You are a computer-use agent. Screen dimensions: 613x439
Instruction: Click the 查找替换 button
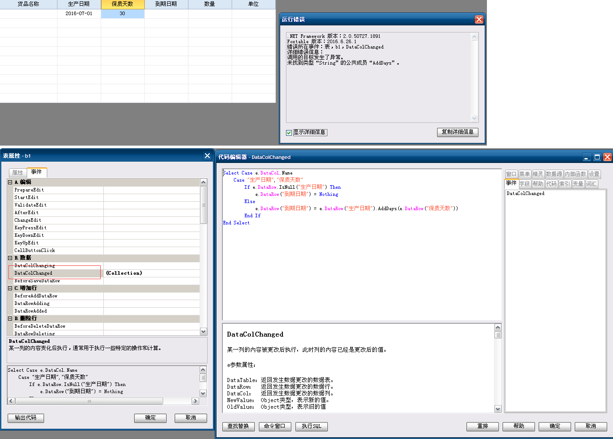coord(238,427)
